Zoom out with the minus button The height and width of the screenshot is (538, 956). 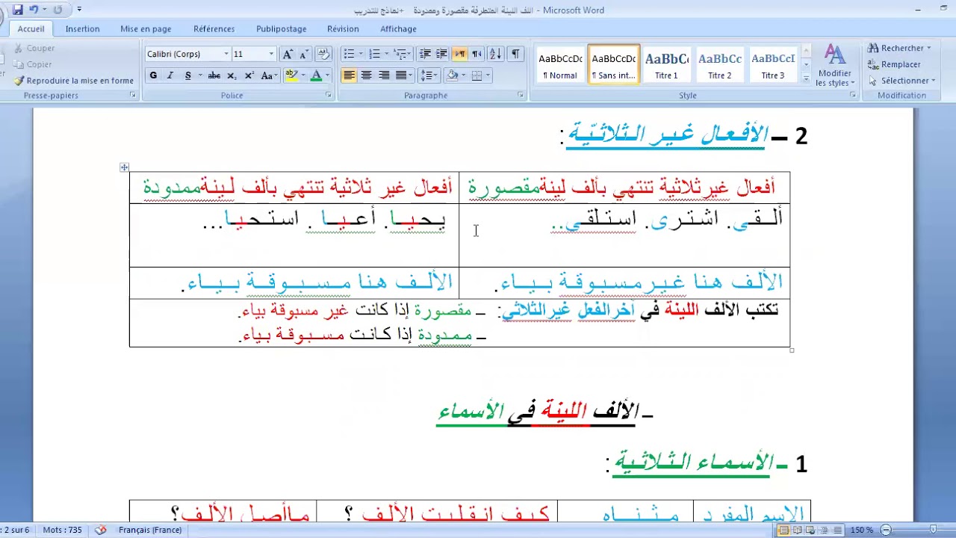[886, 530]
